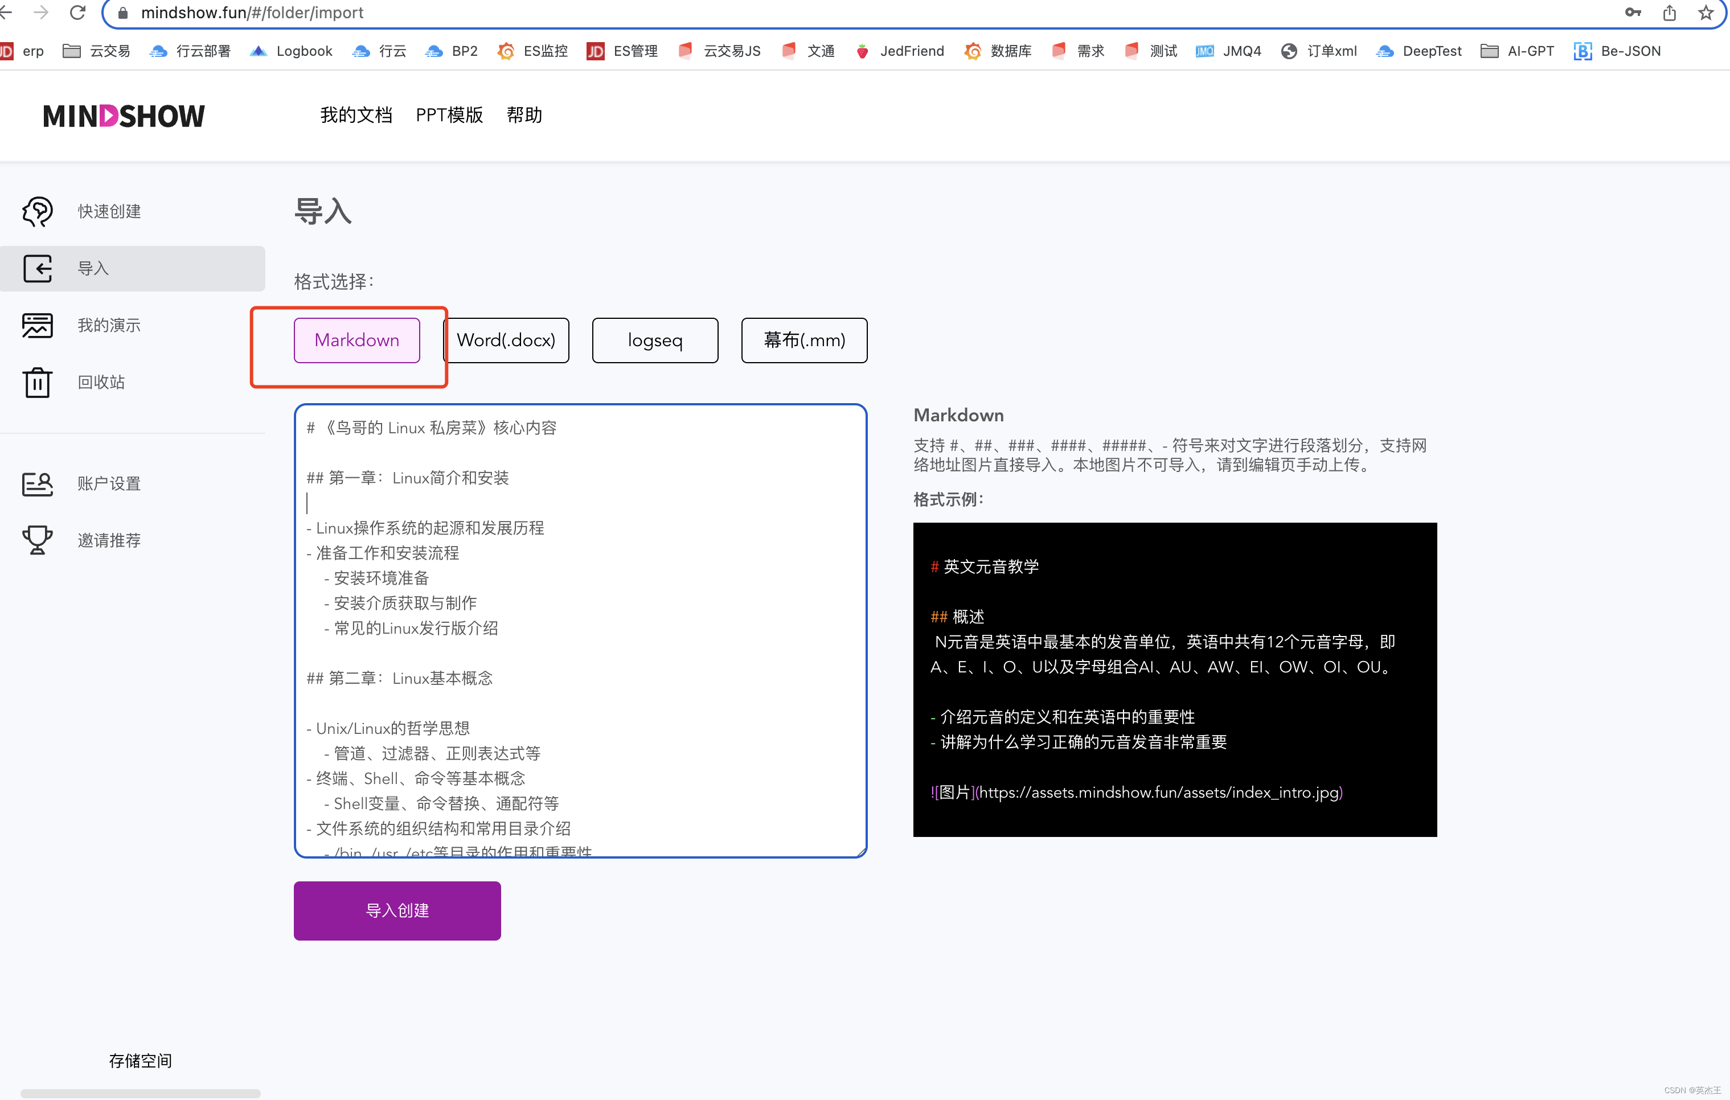The image size is (1730, 1100).
Task: Click the 回收站 trash icon
Action: (x=38, y=382)
